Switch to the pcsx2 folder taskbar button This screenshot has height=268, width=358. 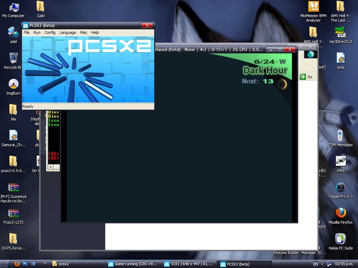click(77, 264)
